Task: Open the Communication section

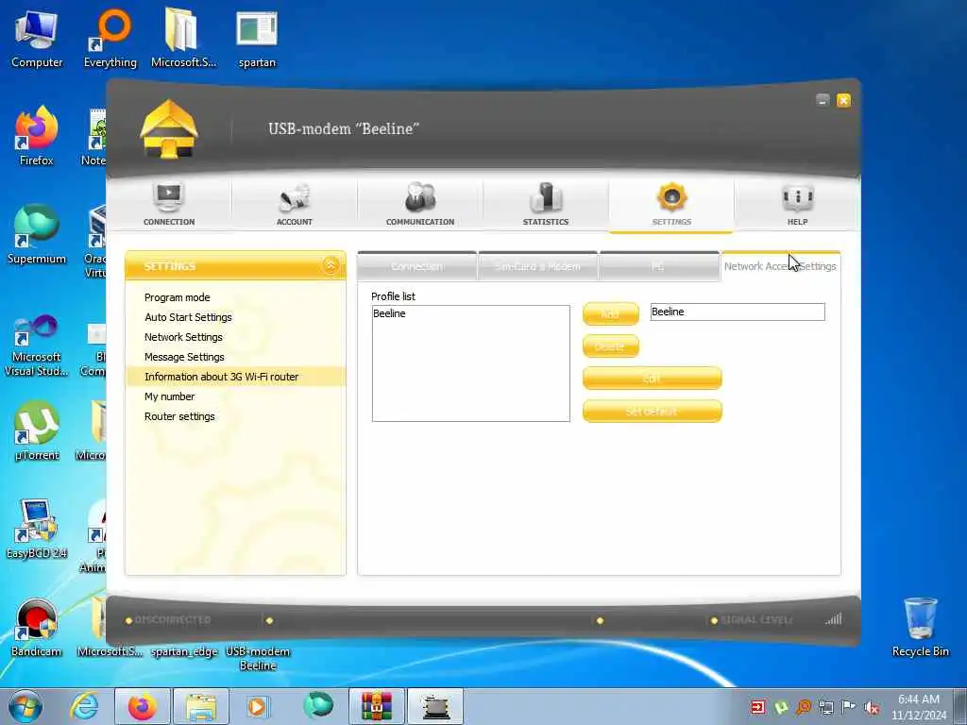Action: click(x=420, y=205)
